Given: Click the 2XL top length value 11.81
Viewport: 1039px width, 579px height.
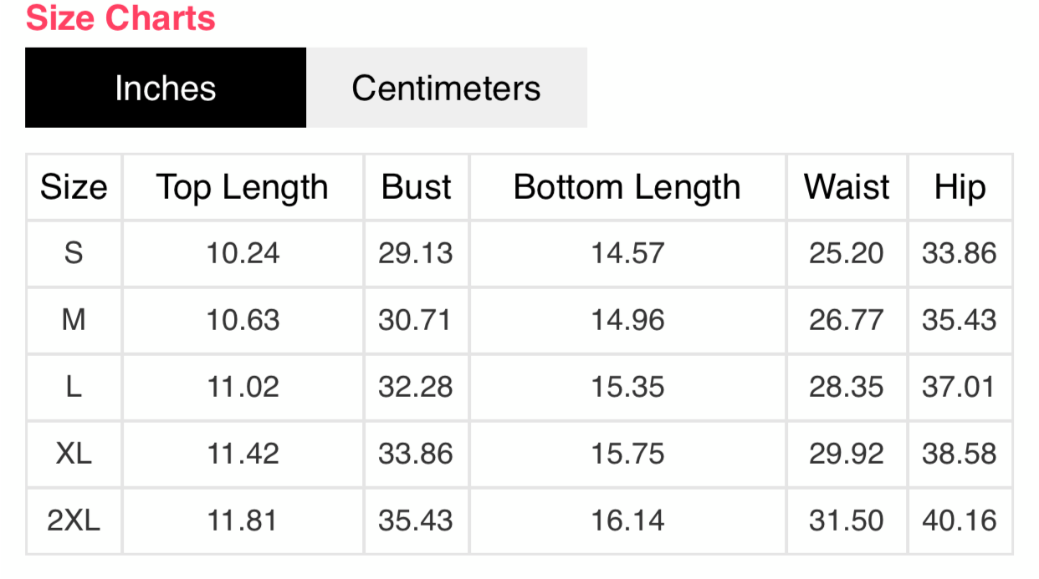Looking at the screenshot, I should (243, 521).
